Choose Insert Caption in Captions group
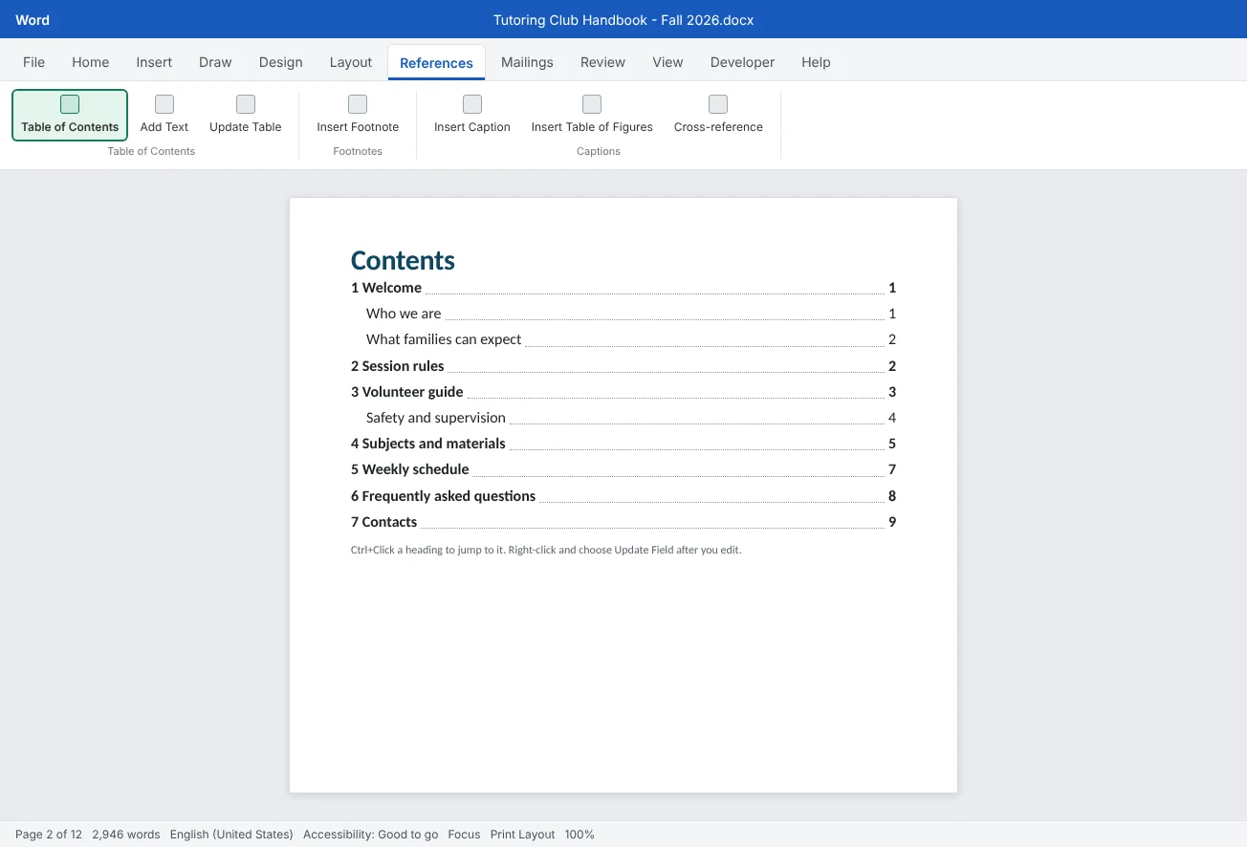Image resolution: width=1247 pixels, height=847 pixels. point(472,115)
